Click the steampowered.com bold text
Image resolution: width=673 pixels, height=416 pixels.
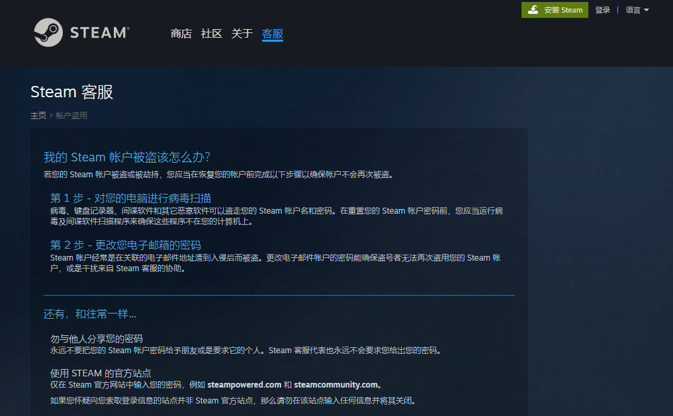[244, 385]
